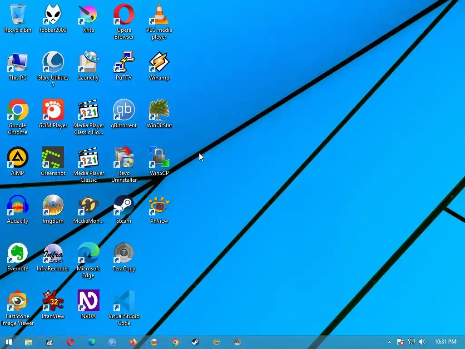Click the Microsoft Edge desktop shortcut
The width and height of the screenshot is (465, 349).
click(x=89, y=260)
